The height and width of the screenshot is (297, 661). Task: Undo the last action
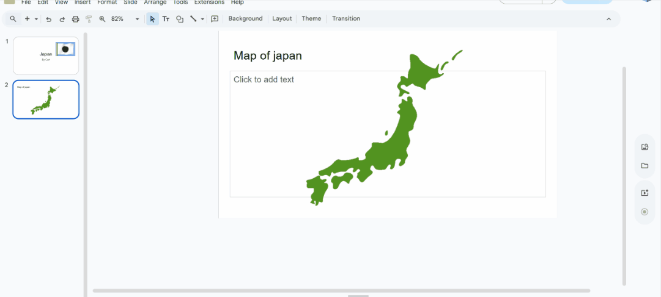point(48,19)
